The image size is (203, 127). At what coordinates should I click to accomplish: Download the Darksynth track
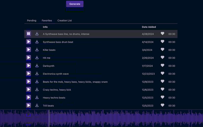[x=37, y=66]
